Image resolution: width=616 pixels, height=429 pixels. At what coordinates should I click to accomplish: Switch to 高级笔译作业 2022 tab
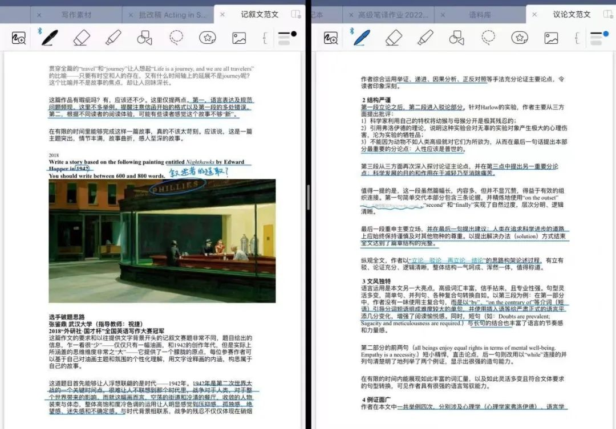point(392,14)
